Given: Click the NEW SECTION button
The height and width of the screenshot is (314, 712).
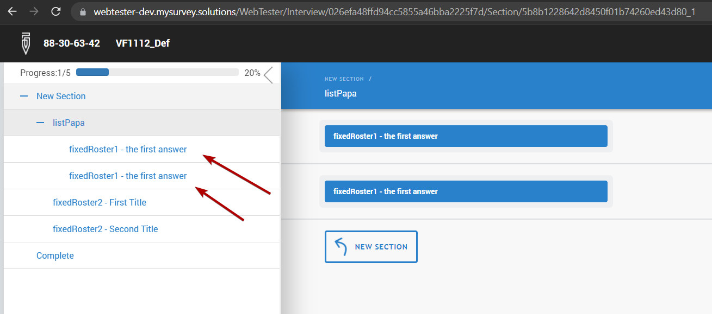Looking at the screenshot, I should pos(371,246).
